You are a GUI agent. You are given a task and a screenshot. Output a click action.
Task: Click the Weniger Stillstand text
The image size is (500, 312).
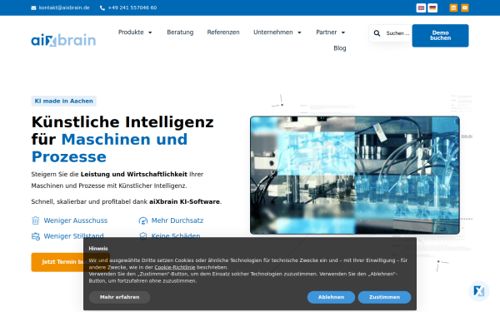(x=73, y=236)
